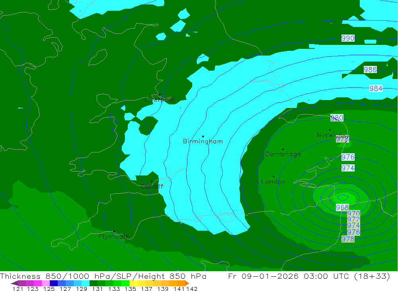Click the 984 isobar label
398x291 pixels.
[x=376, y=89]
